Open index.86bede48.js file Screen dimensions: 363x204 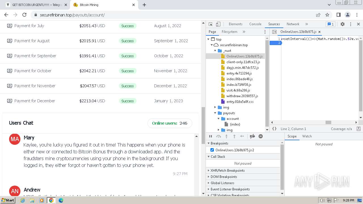tap(239, 79)
